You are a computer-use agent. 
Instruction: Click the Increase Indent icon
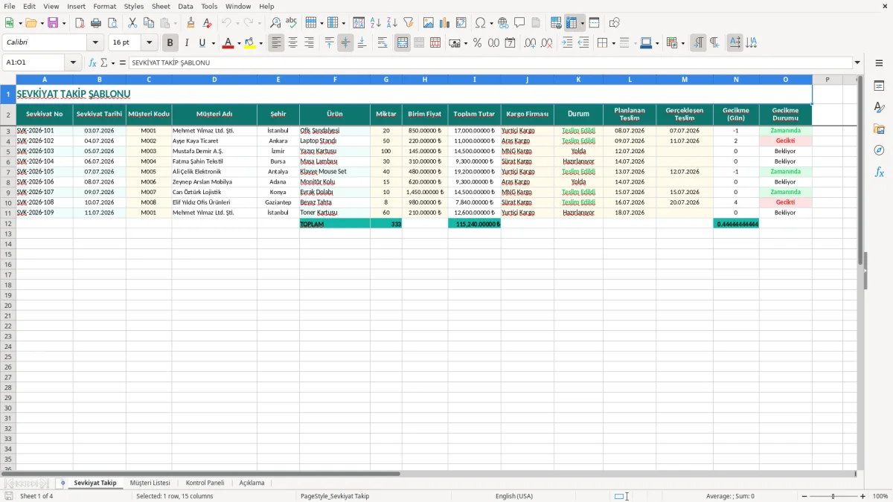click(x=567, y=43)
